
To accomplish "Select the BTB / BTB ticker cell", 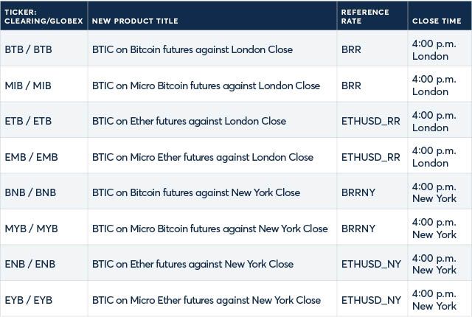I will point(28,49).
